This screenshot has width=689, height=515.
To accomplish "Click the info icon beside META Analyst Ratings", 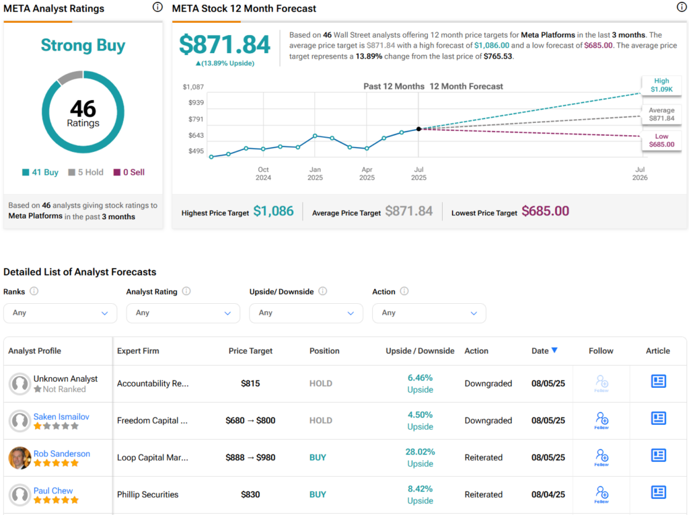I will tap(157, 7).
